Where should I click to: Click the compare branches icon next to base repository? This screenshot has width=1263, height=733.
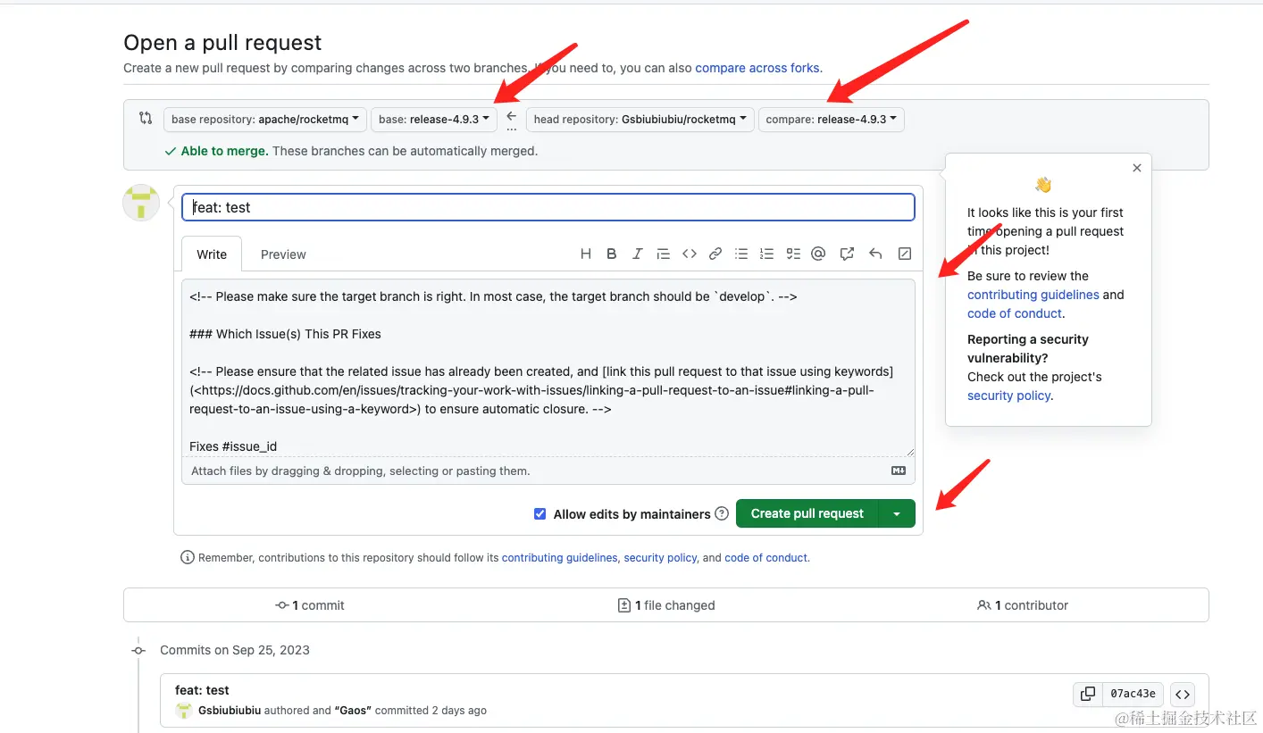tap(146, 118)
